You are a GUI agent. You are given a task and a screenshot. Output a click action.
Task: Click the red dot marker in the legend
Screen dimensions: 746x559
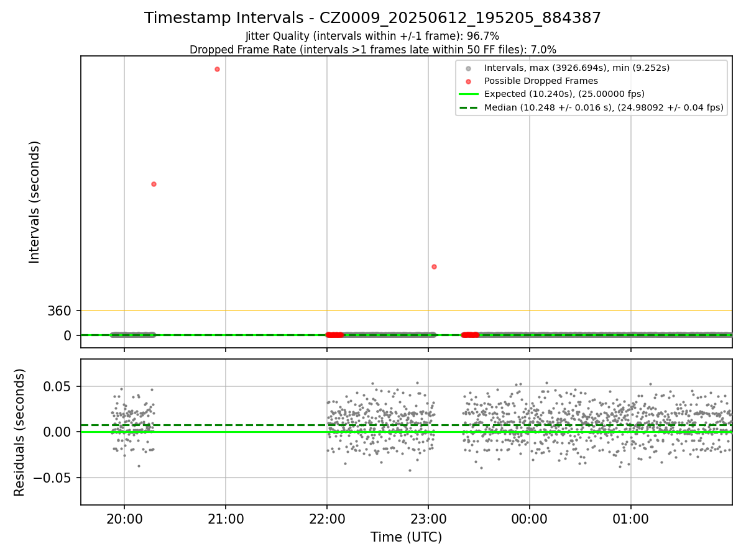[469, 81]
